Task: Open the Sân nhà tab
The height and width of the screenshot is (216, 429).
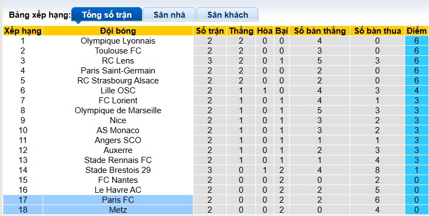Action: click(x=169, y=14)
